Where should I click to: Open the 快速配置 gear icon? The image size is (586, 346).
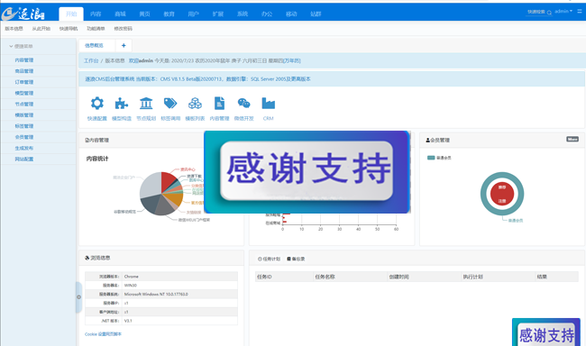(97, 103)
